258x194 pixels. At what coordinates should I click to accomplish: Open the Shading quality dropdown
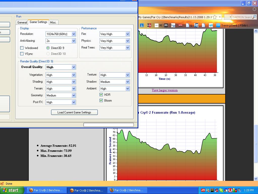click(61, 82)
